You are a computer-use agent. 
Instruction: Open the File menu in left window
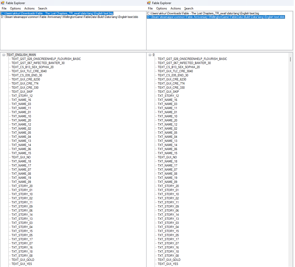4,8
